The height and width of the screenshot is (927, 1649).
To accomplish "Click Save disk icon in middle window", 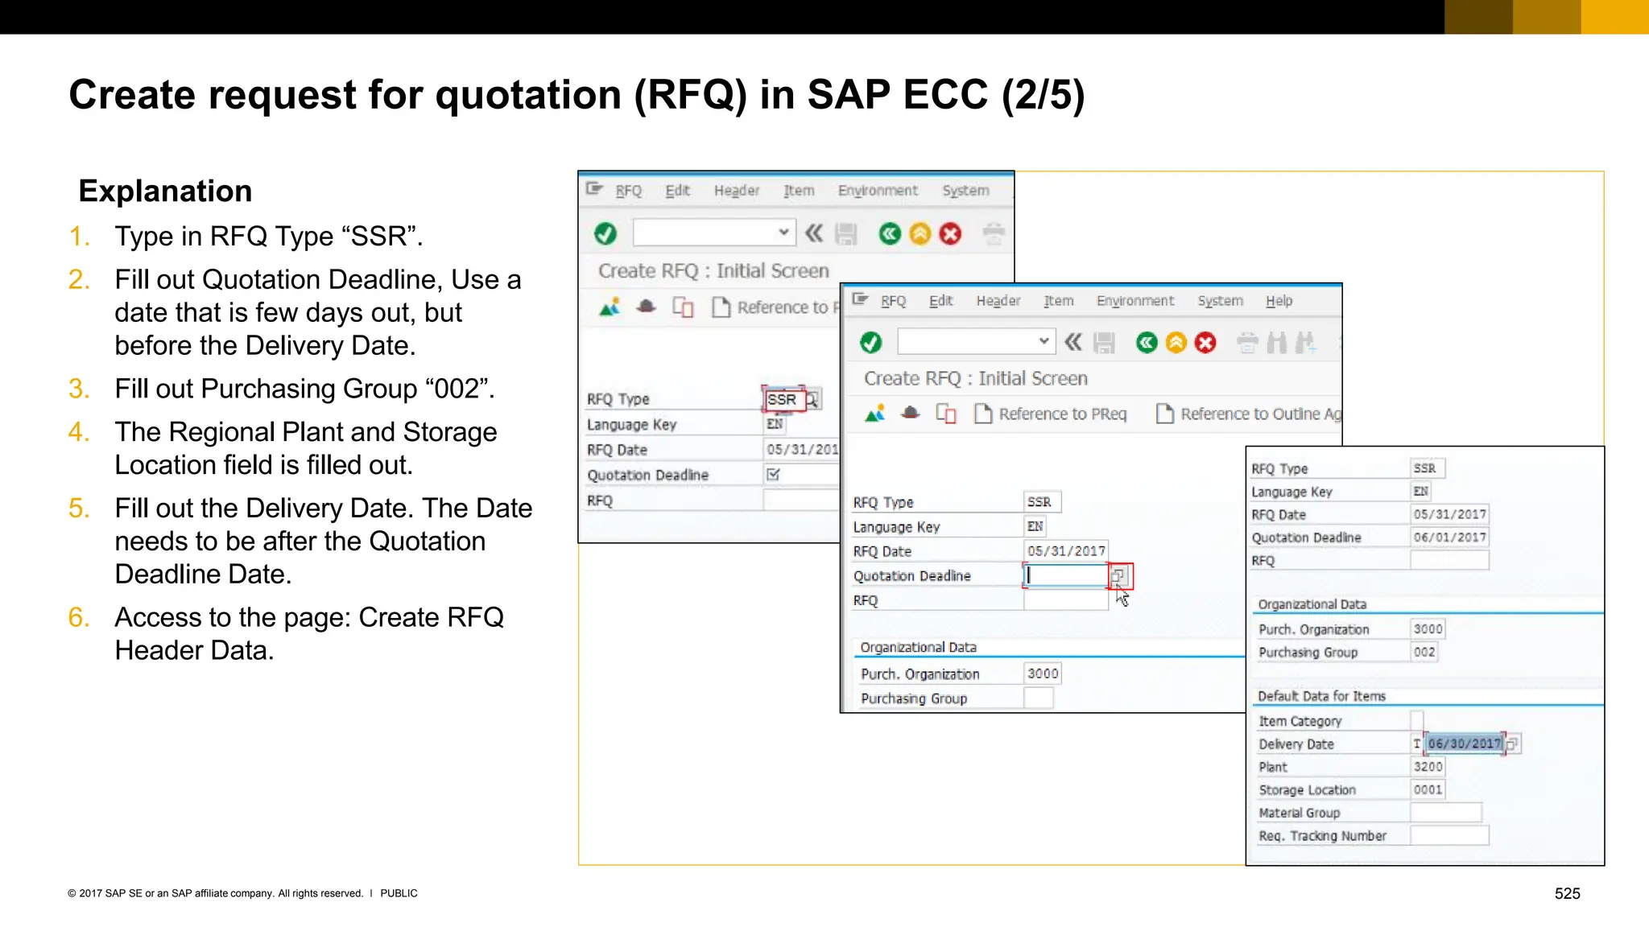I will [x=1105, y=344].
